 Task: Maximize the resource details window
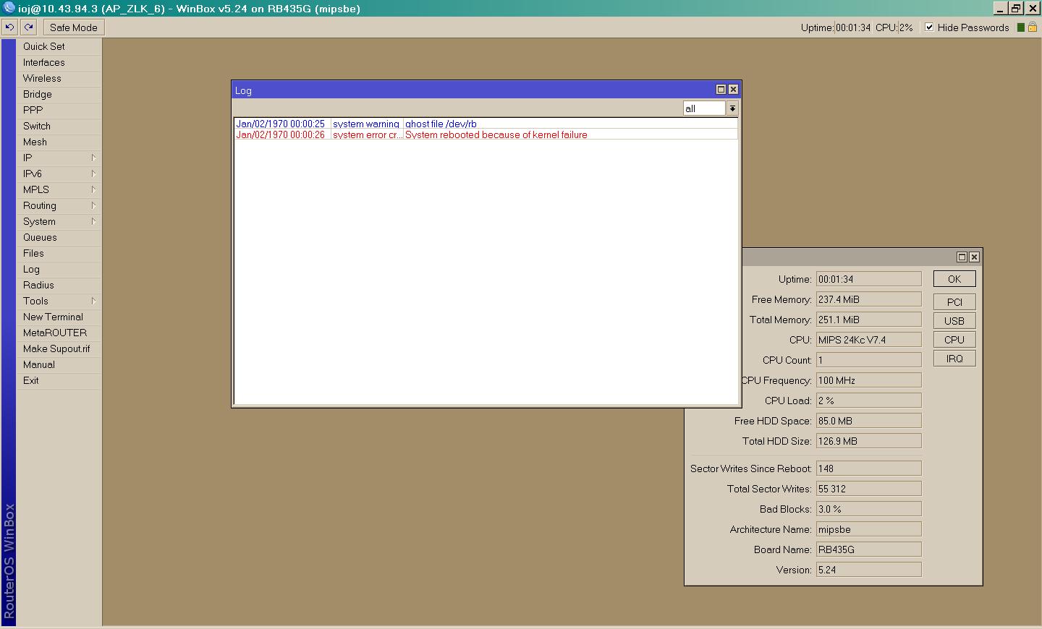coord(962,257)
